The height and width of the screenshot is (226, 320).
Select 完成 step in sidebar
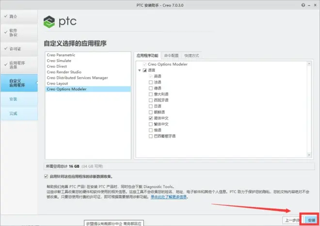[x=19, y=113]
